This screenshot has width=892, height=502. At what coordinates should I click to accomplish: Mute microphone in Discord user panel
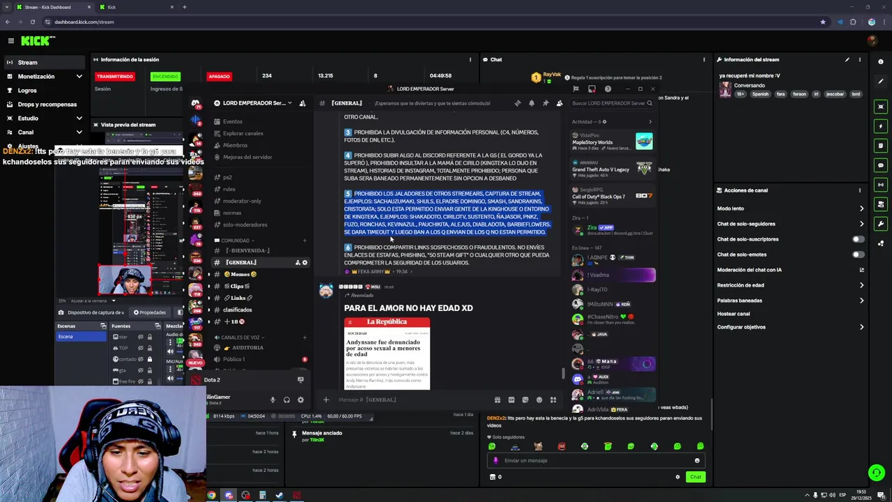click(x=272, y=400)
